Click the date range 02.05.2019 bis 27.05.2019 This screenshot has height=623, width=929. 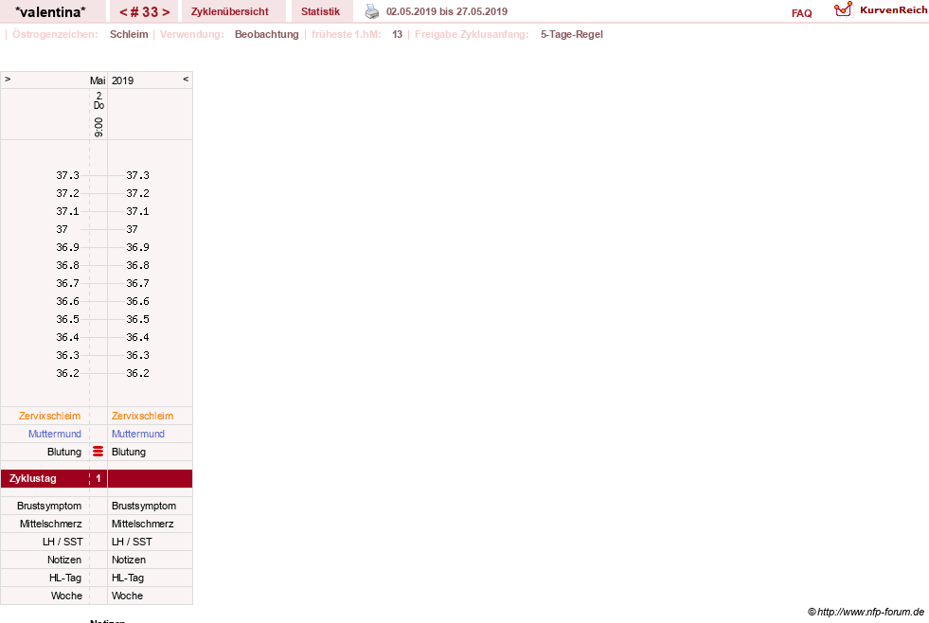[447, 11]
